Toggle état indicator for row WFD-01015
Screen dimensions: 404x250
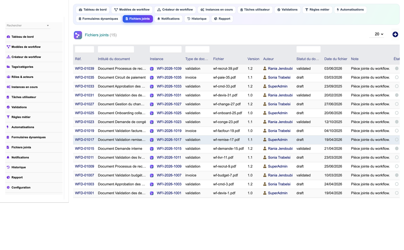tap(397, 149)
